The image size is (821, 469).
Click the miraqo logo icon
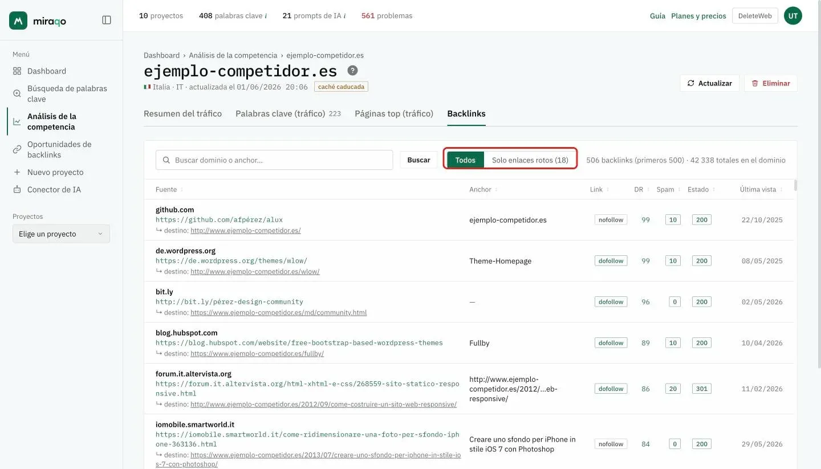(x=19, y=21)
